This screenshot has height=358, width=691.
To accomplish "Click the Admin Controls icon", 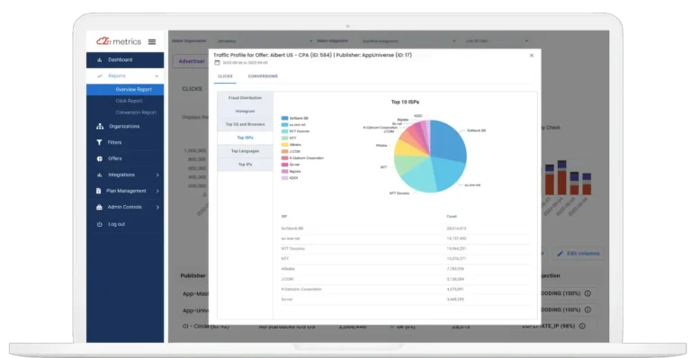I will pos(99,207).
